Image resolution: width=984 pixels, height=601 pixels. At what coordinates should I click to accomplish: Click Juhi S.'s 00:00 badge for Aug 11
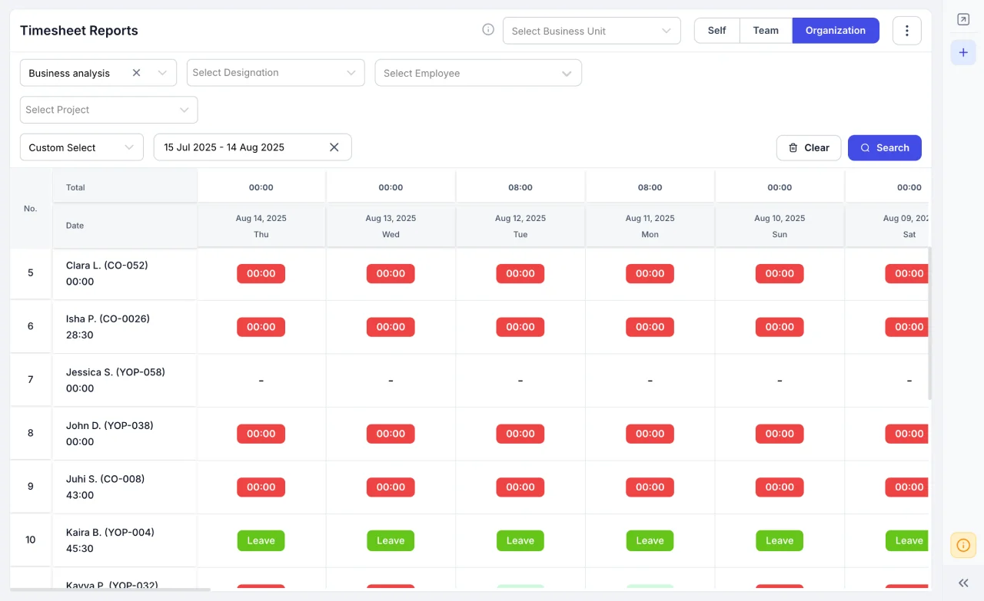pyautogui.click(x=650, y=487)
